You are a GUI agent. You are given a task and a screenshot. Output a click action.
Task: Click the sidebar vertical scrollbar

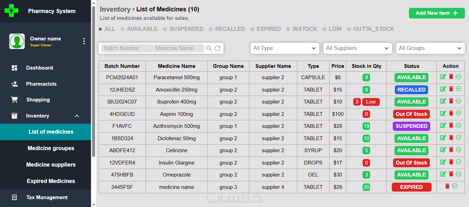coord(93,82)
